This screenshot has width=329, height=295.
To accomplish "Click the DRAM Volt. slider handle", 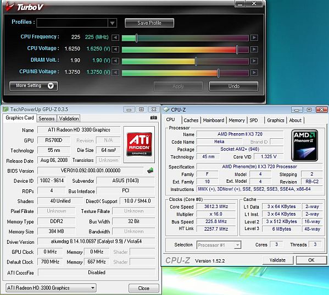I will click(x=196, y=61).
